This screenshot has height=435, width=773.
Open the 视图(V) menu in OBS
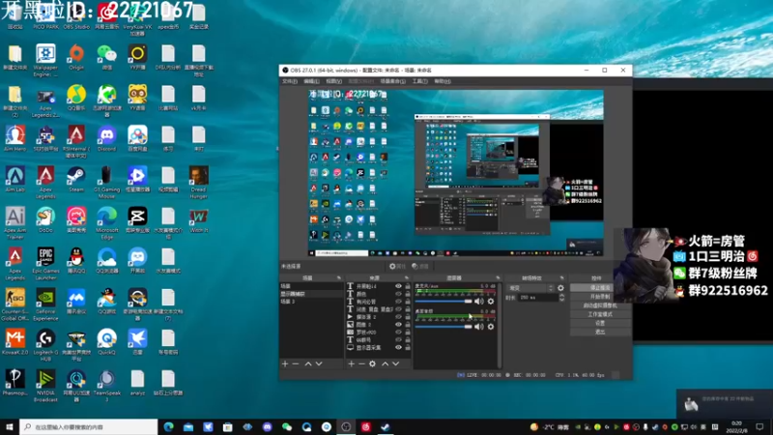tap(333, 81)
